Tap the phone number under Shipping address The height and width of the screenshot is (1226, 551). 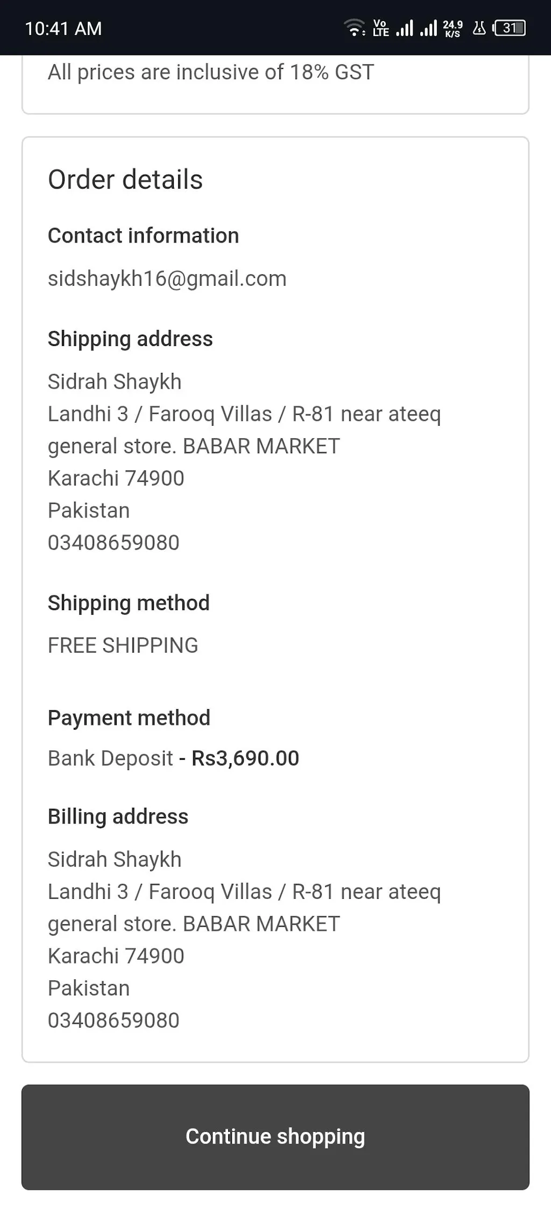[114, 543]
